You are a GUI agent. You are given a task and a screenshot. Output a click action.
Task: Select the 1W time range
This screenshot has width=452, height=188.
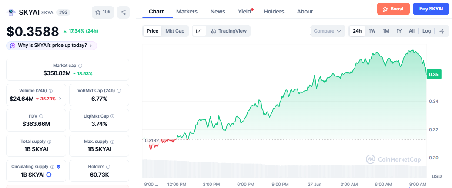(x=372, y=31)
